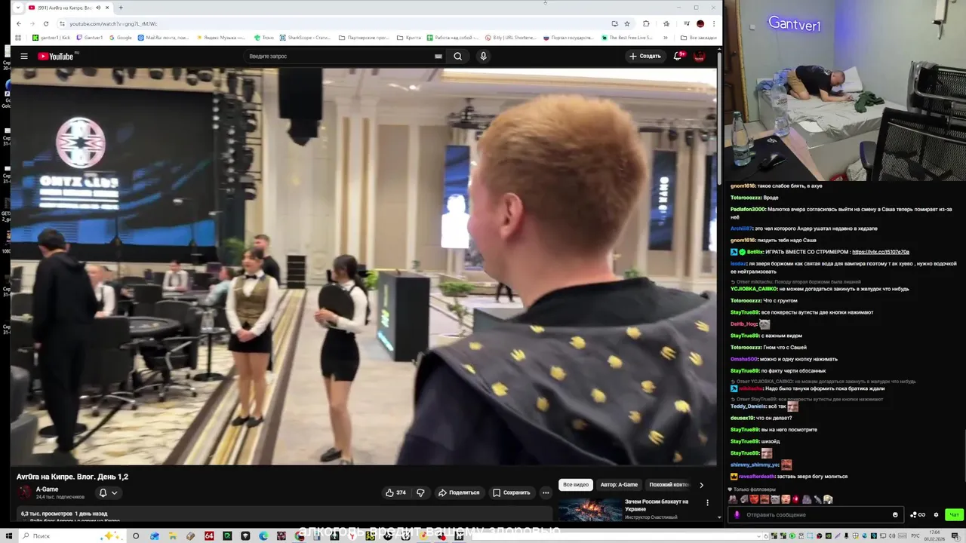
Task: Open the red 64 app in taskbar
Action: click(209, 536)
